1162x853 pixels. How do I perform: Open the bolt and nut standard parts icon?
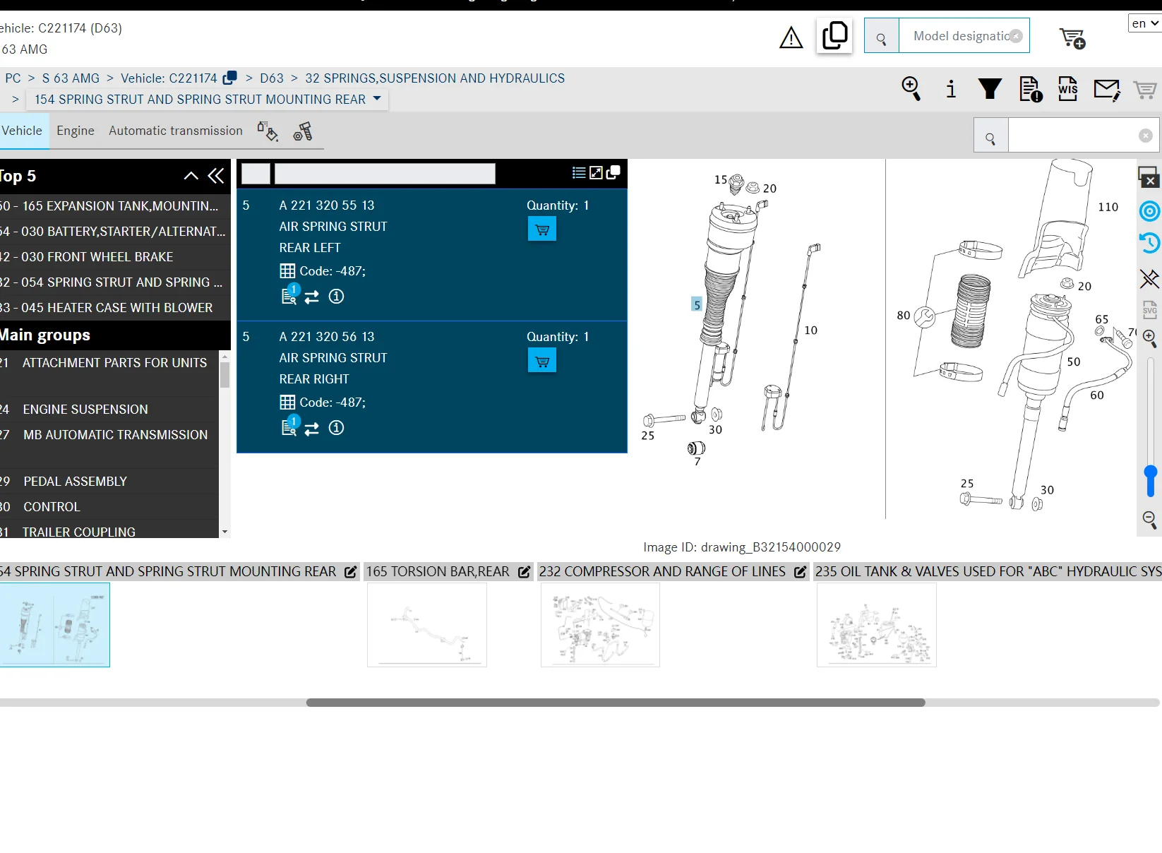[x=303, y=131]
